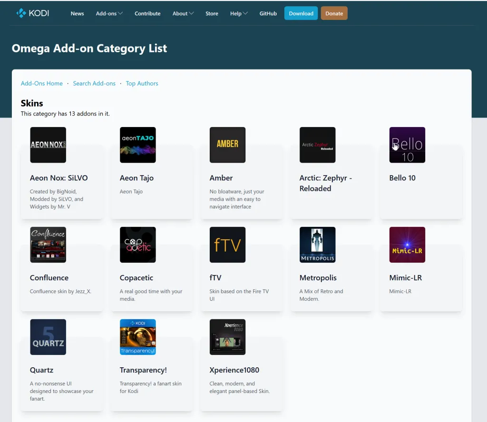Viewport: 487px width, 422px height.
Task: Click the Omega Add-on Category List heading
Action: [89, 48]
